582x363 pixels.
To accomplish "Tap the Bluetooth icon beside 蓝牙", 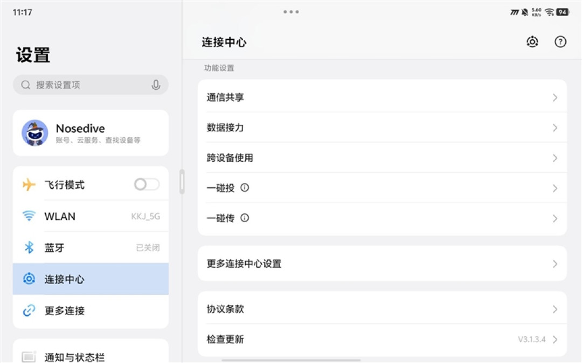I will tap(29, 247).
